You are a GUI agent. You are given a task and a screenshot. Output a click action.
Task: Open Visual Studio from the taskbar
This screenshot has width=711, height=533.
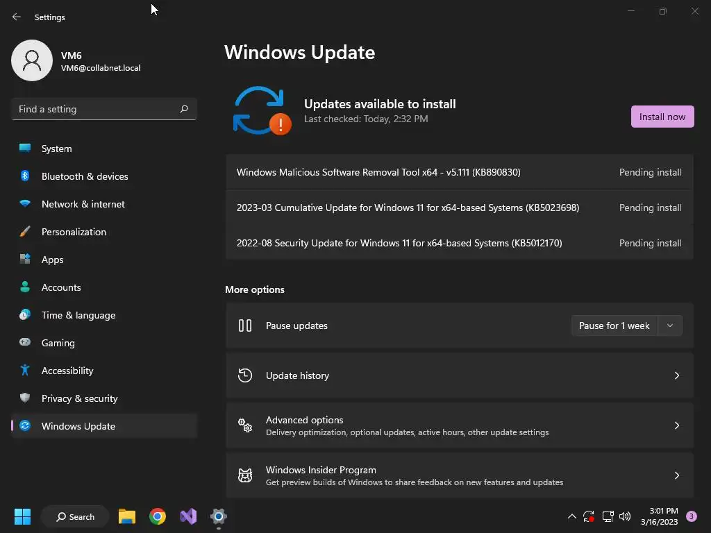tap(187, 516)
